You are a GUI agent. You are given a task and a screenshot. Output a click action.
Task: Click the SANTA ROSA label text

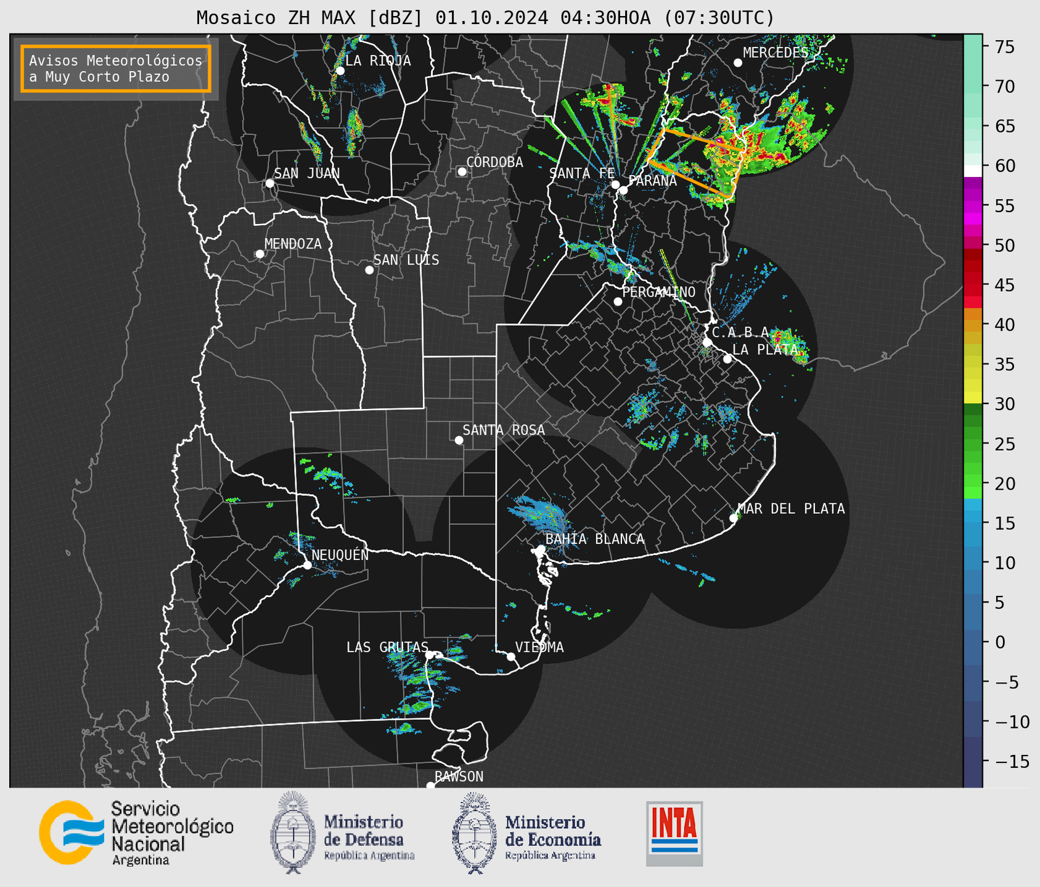point(504,430)
